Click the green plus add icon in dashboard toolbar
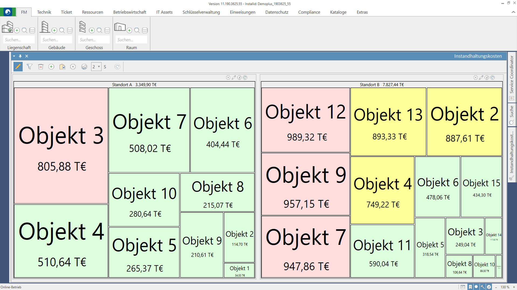The image size is (517, 290). [x=51, y=67]
